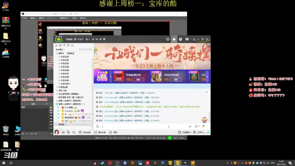Open the audio mixer settings icon in YY
The image size is (295, 166).
74,132
